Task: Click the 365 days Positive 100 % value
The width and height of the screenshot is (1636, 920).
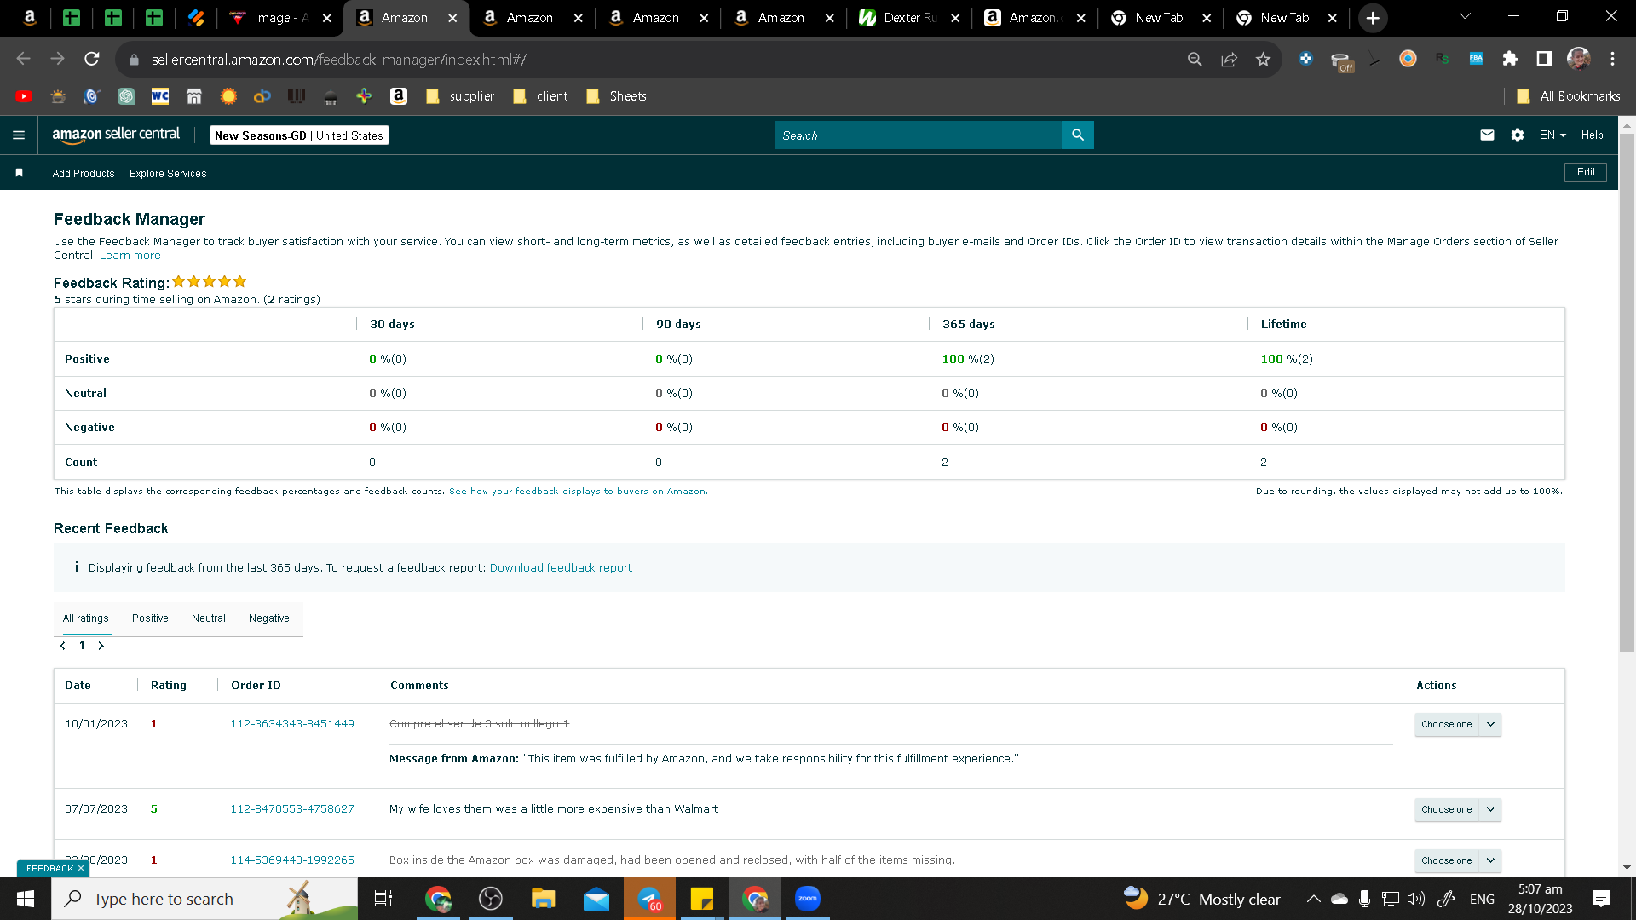Action: click(968, 359)
